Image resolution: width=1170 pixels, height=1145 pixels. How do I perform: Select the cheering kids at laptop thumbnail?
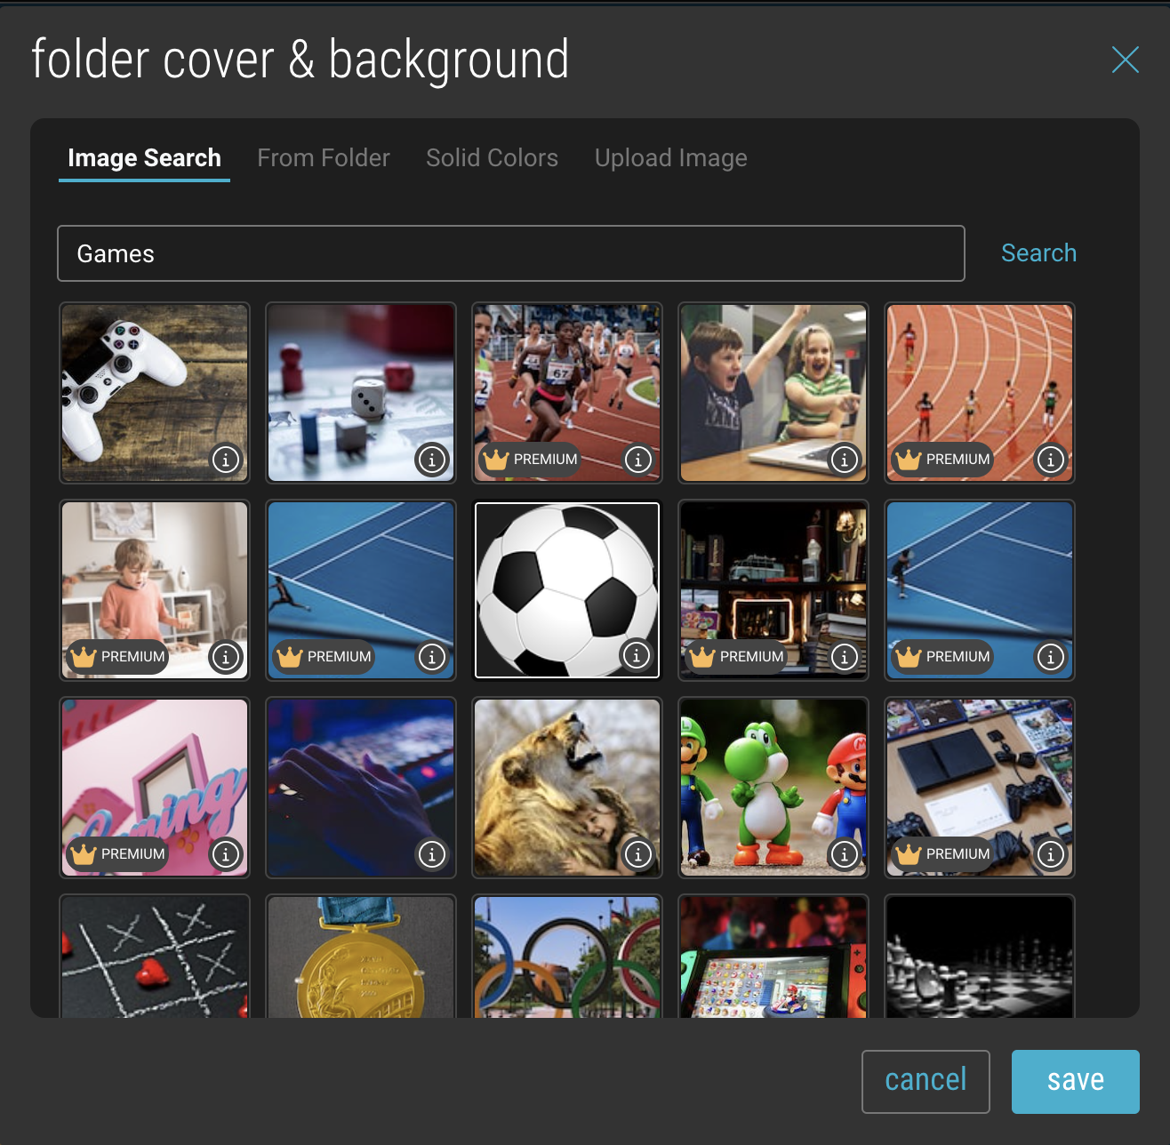pos(773,393)
